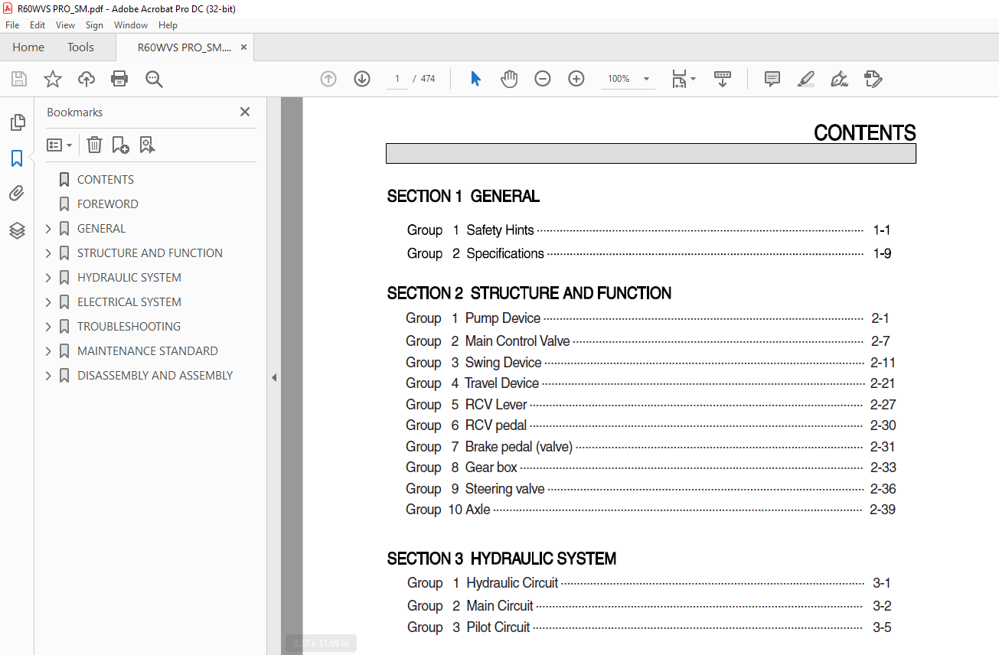Click the Pump Device contents entry
Viewport: 999px width, 655px height.
point(647,318)
